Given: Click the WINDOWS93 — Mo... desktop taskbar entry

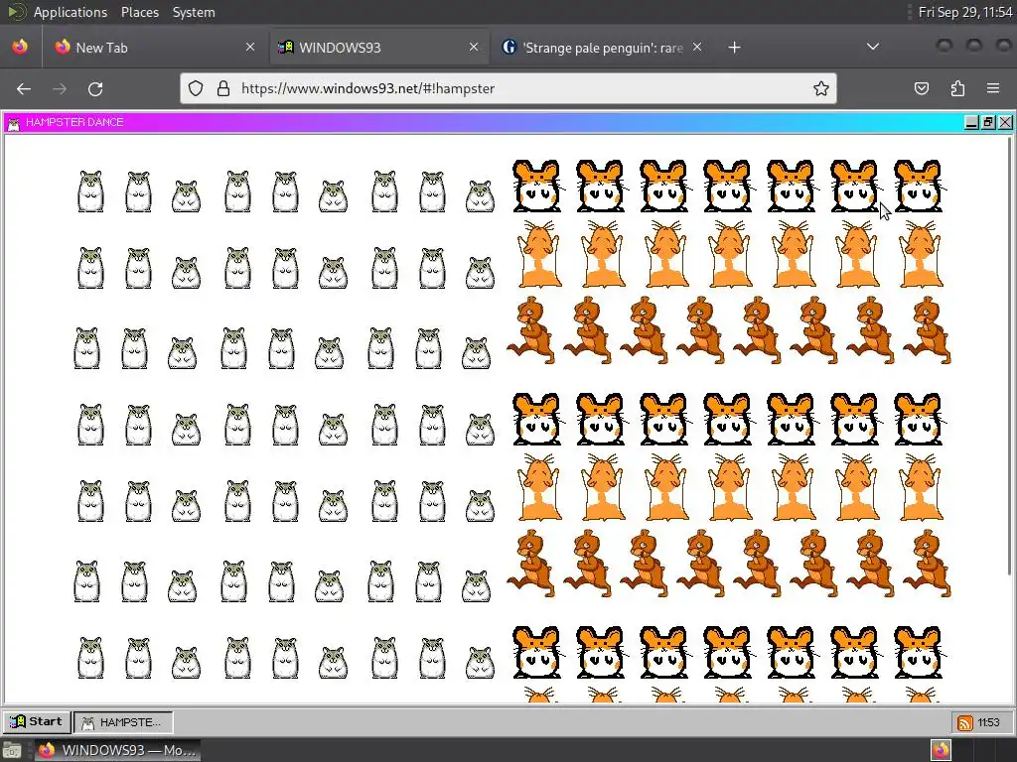Looking at the screenshot, I should tap(117, 750).
